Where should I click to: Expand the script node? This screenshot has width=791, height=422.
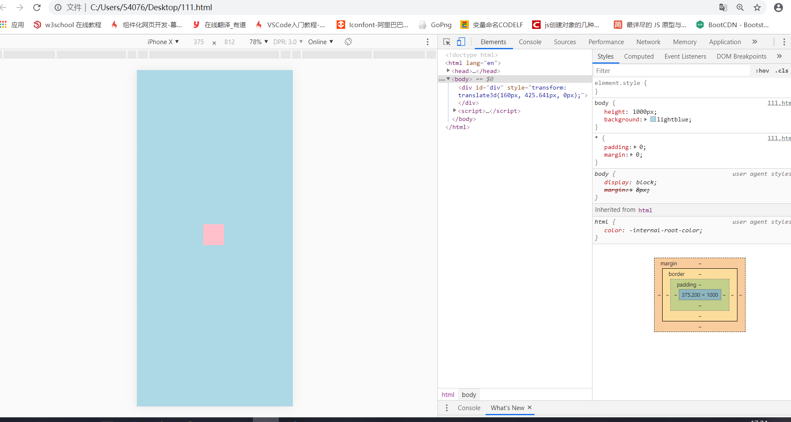click(x=454, y=111)
